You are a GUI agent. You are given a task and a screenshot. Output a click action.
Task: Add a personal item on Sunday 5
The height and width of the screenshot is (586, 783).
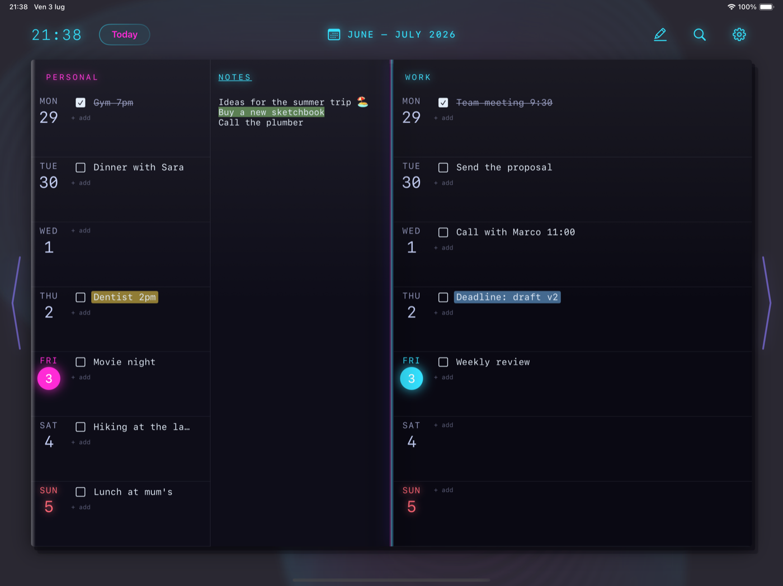[81, 507]
